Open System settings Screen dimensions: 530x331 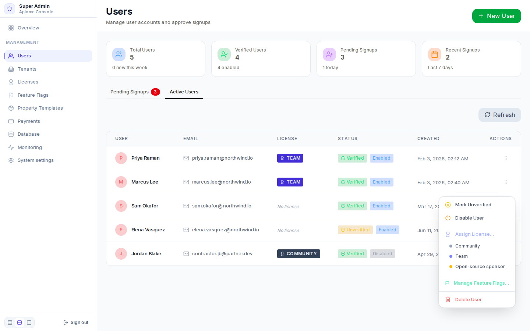coord(48,160)
